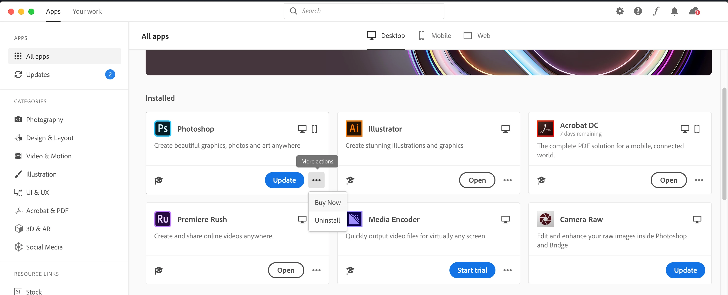Screen dimensions: 728x295
Task: Click Photoshop's desktop platform icon
Action: (x=302, y=129)
